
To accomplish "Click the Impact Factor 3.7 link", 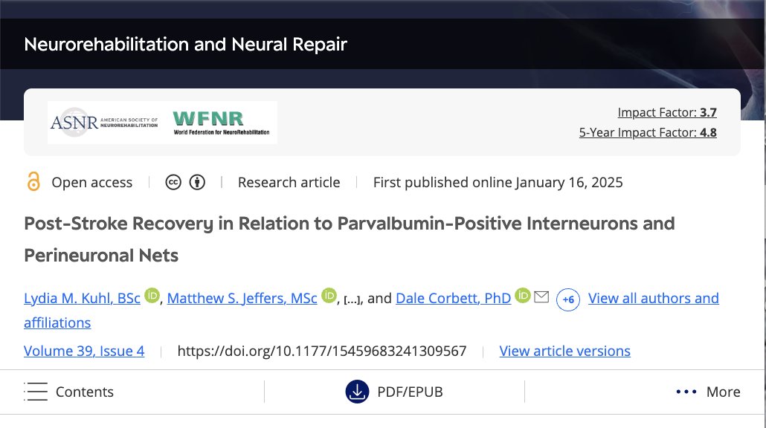I will pos(667,111).
